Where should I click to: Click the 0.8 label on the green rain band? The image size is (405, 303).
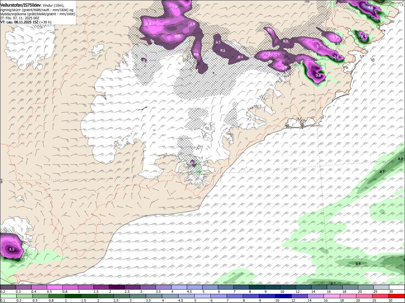click(x=401, y=159)
